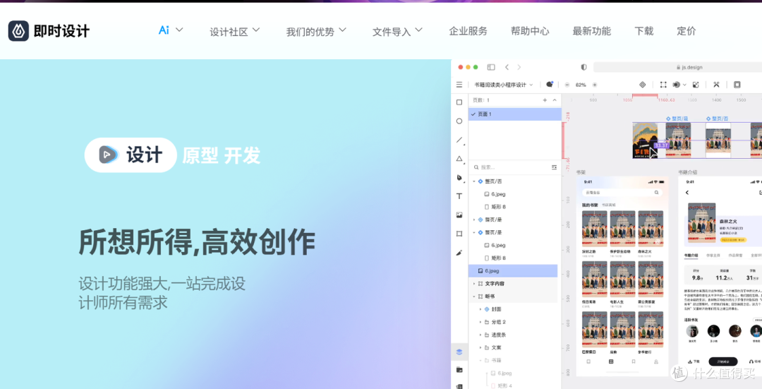Click the 整页/是 component label on canvas
Image resolution: width=762 pixels, height=389 pixels.
point(677,119)
